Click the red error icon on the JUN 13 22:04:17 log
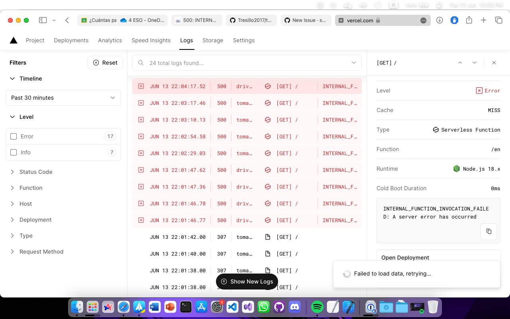510x319 pixels. pos(141,86)
